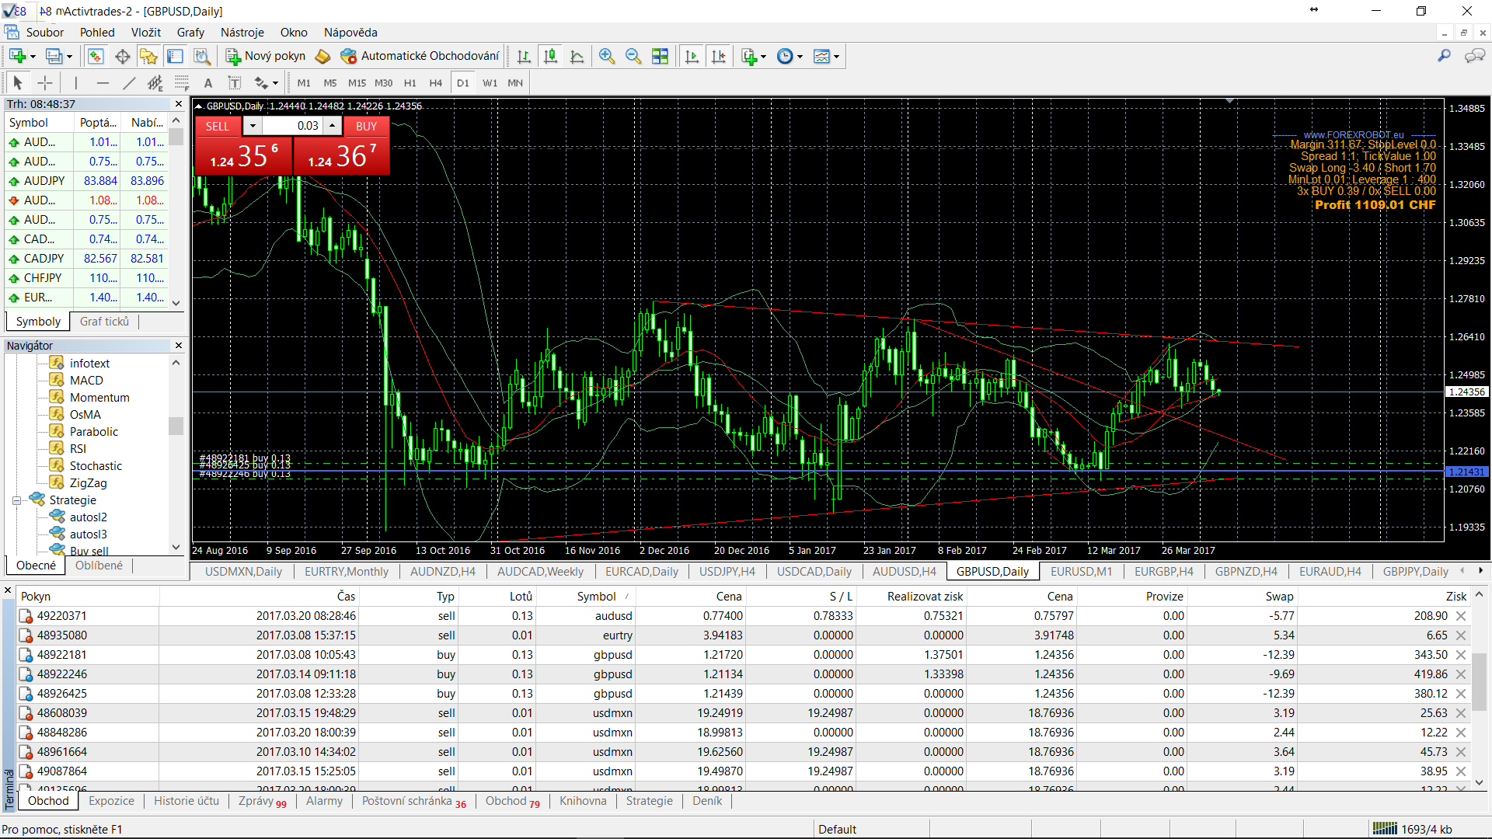
Task: Click the zoom out chart icon
Action: (x=633, y=56)
